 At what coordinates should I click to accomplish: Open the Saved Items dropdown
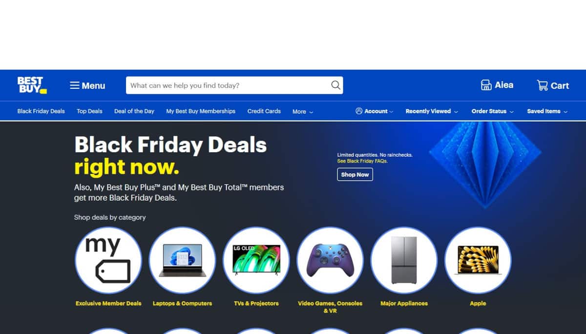(547, 111)
